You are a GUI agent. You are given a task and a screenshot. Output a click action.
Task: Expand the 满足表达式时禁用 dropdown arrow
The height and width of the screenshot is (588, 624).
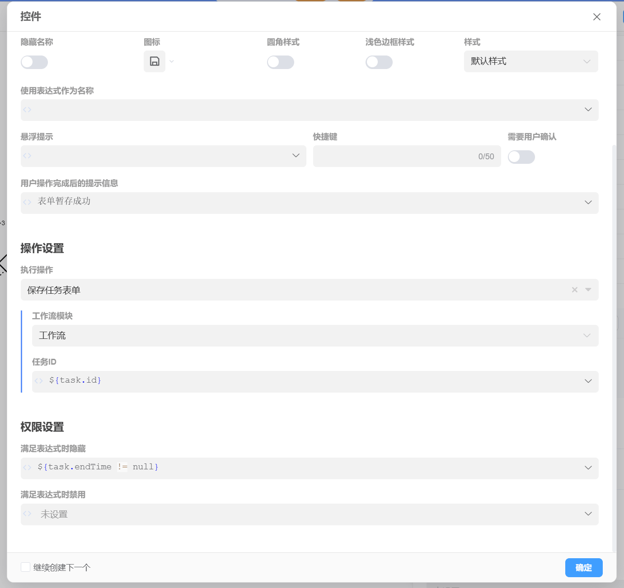tap(588, 514)
